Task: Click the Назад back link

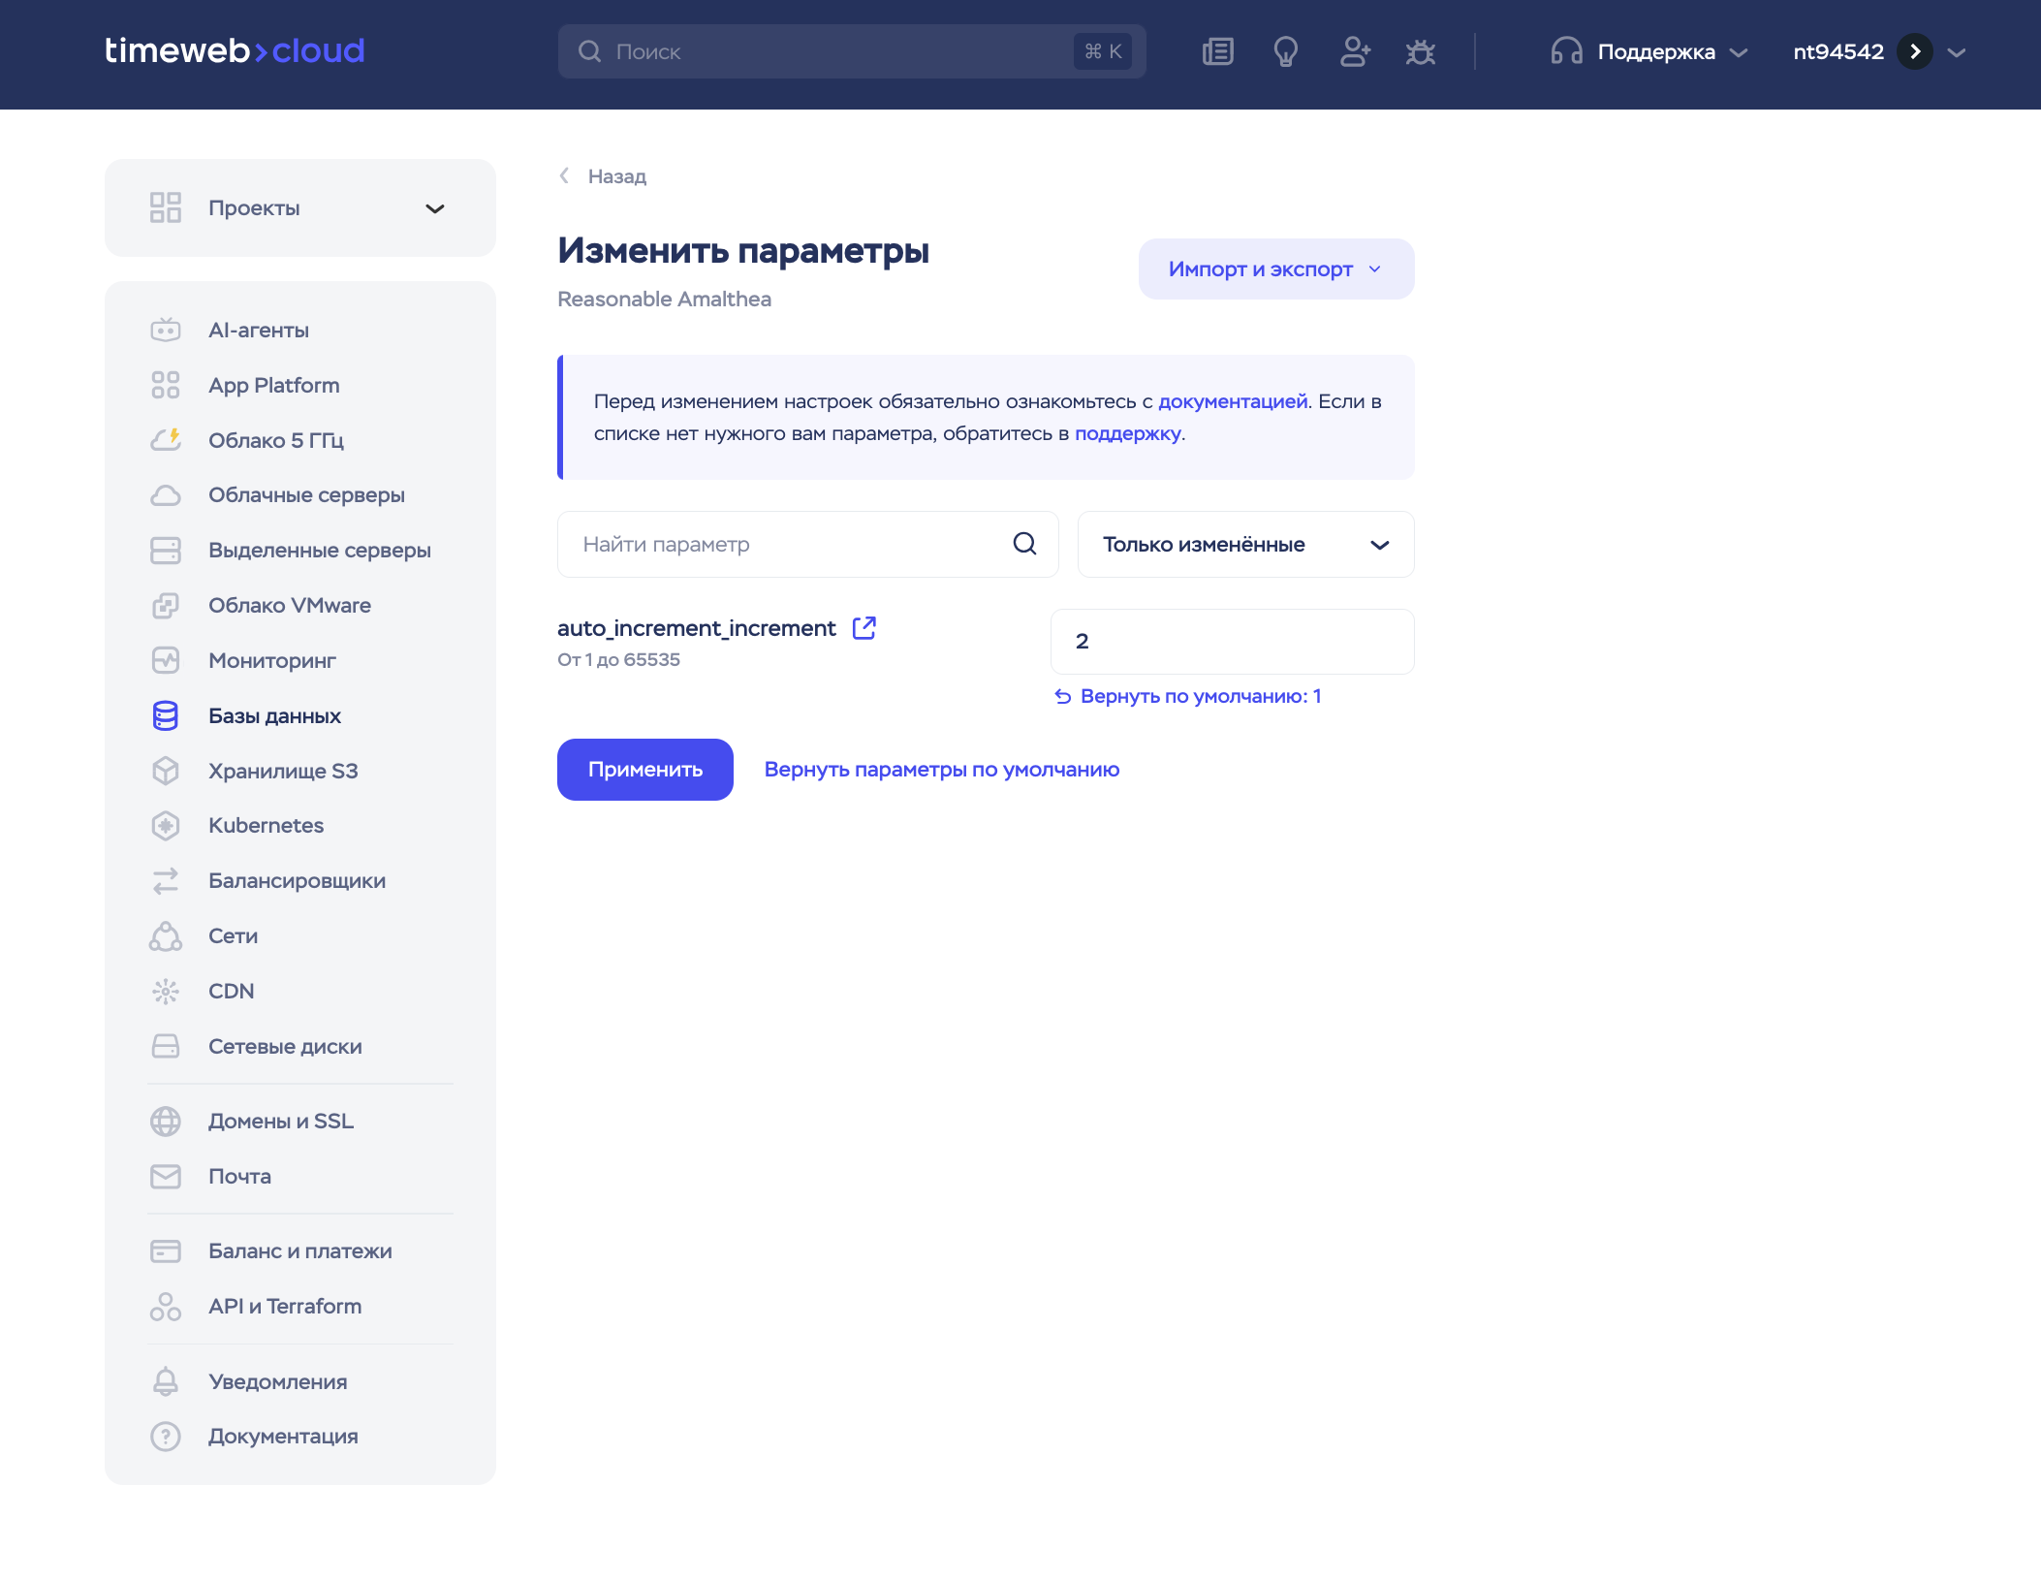Action: (x=603, y=176)
